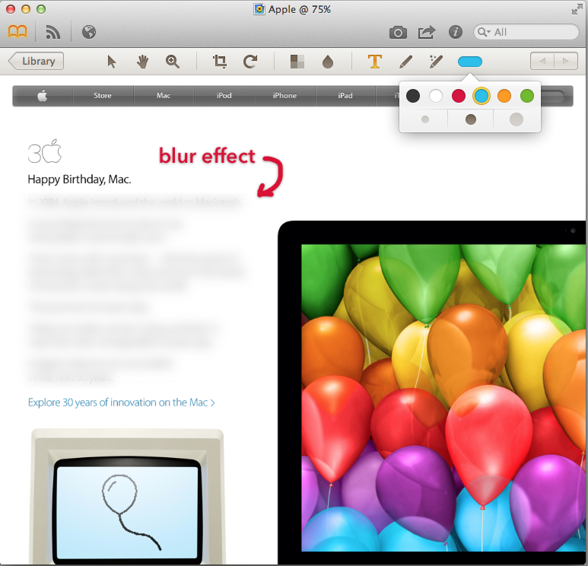Choose the zoom magnifier tool

[x=172, y=62]
